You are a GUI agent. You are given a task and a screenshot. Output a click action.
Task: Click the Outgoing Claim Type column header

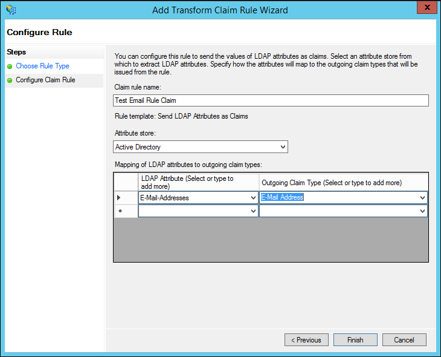pos(343,182)
